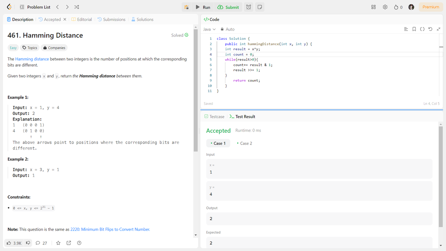Viewport: 446px width, 251px height.
Task: Switch to the Submissions tab
Action: pos(111,19)
